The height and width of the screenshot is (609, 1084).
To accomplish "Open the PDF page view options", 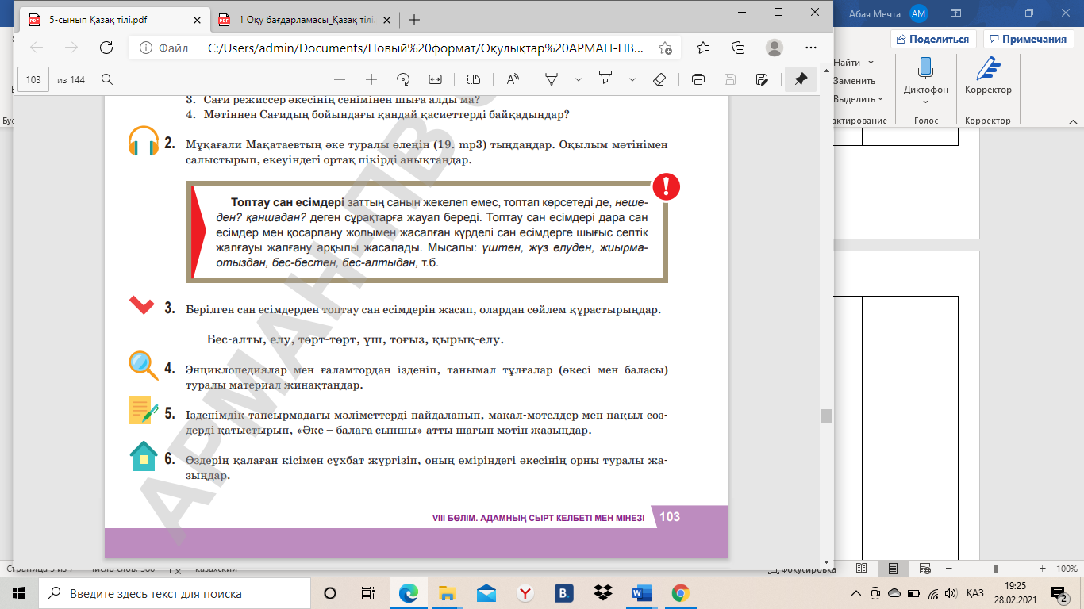I will pos(474,79).
